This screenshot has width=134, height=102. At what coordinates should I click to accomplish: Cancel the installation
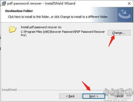[x=119, y=96]
